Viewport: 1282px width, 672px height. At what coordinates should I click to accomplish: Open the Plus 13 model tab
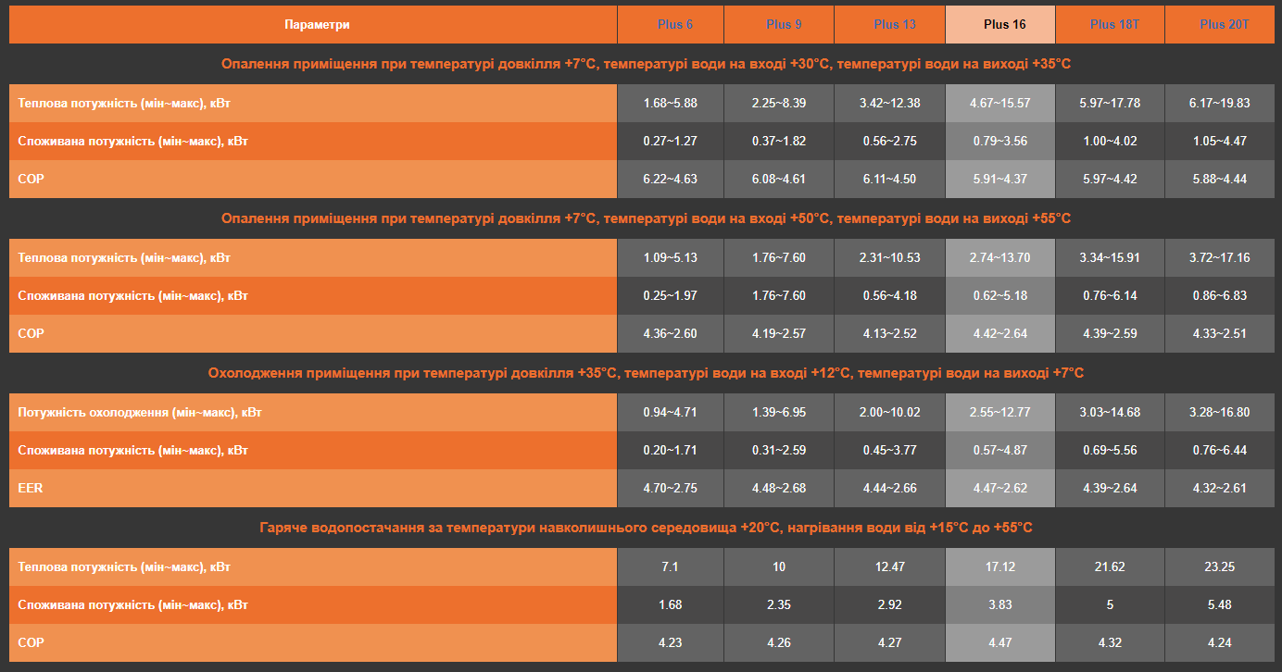895,24
